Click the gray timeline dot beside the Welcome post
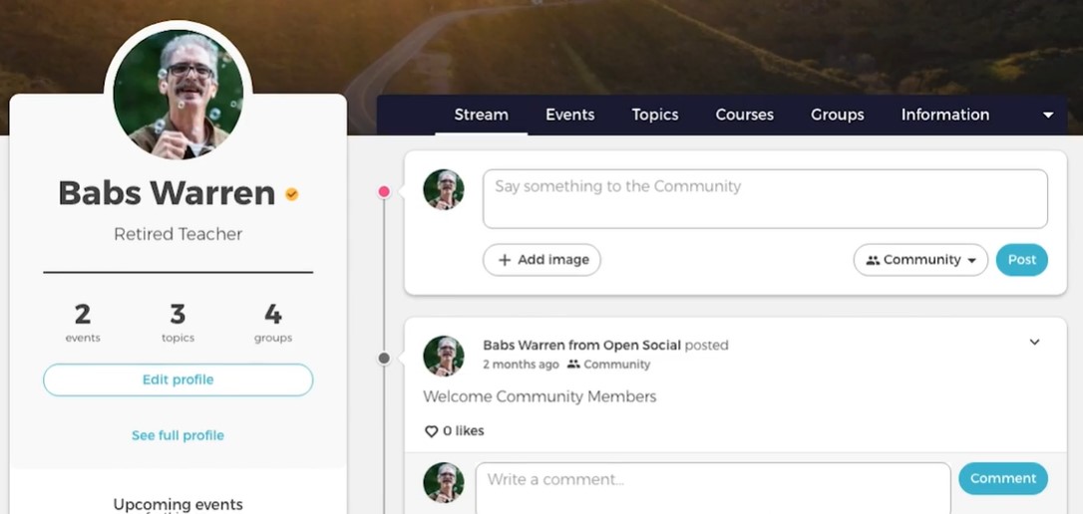Image resolution: width=1083 pixels, height=514 pixels. pos(384,359)
